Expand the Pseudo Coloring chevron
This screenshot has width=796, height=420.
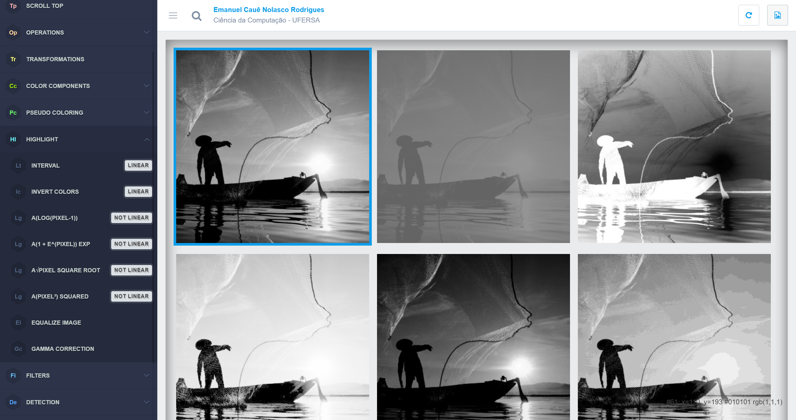pyautogui.click(x=147, y=113)
